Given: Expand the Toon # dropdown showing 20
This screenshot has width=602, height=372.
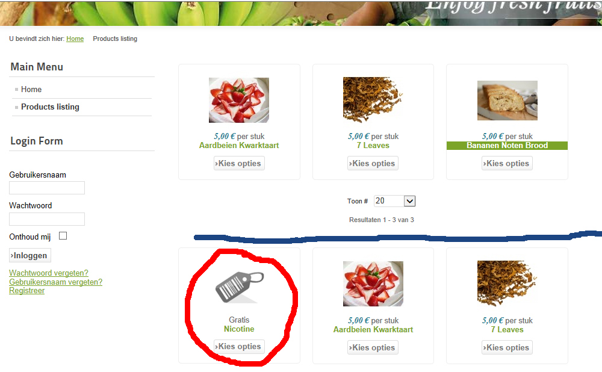Looking at the screenshot, I should (x=395, y=201).
